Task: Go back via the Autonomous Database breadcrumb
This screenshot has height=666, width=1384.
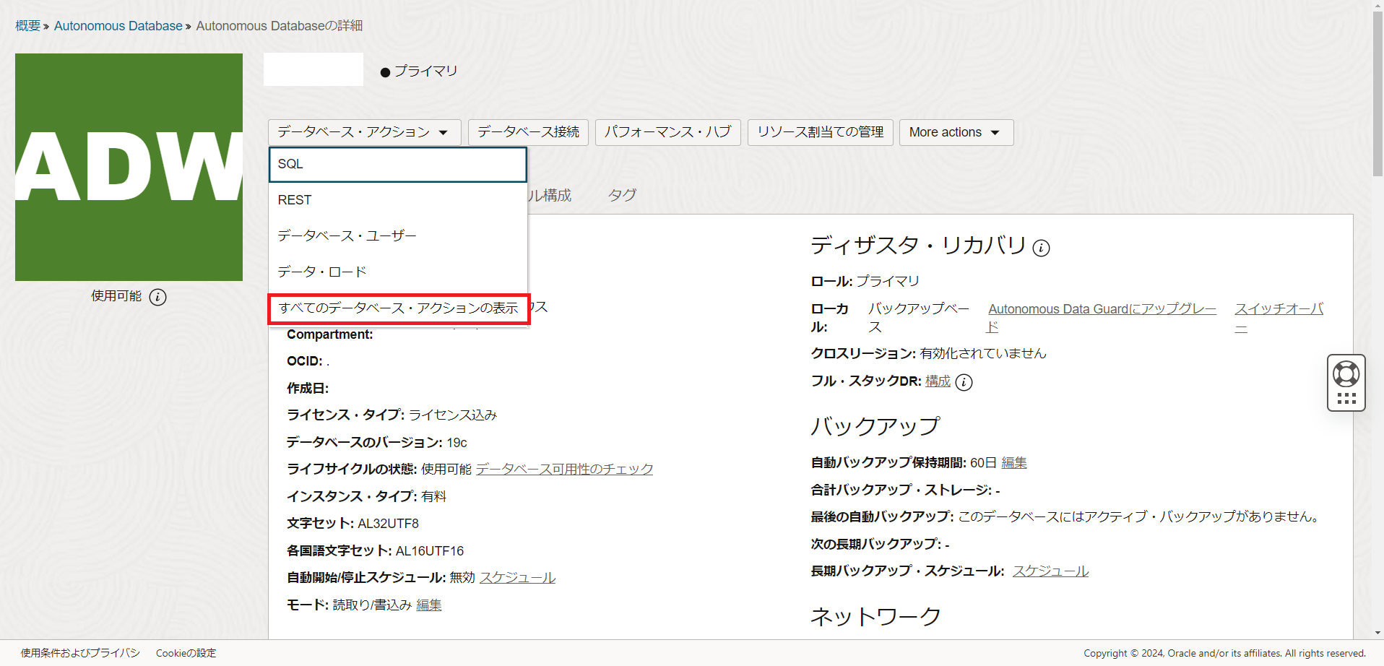Action: [118, 25]
